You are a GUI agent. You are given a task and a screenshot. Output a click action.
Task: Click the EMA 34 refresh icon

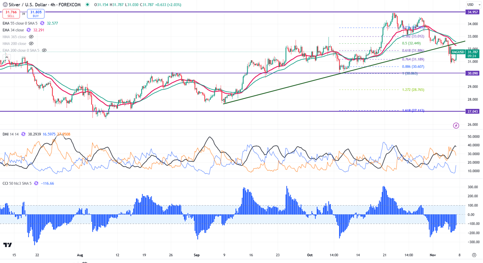tap(29, 30)
